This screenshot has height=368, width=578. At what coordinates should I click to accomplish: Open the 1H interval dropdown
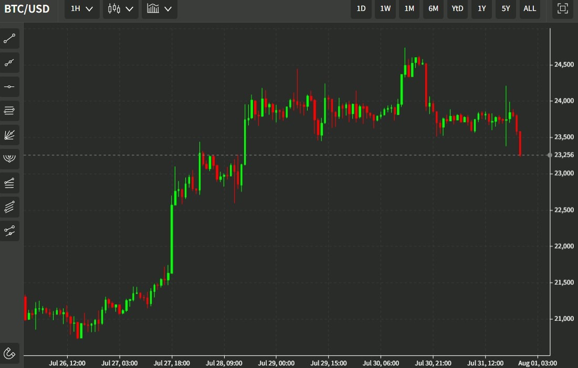[82, 8]
